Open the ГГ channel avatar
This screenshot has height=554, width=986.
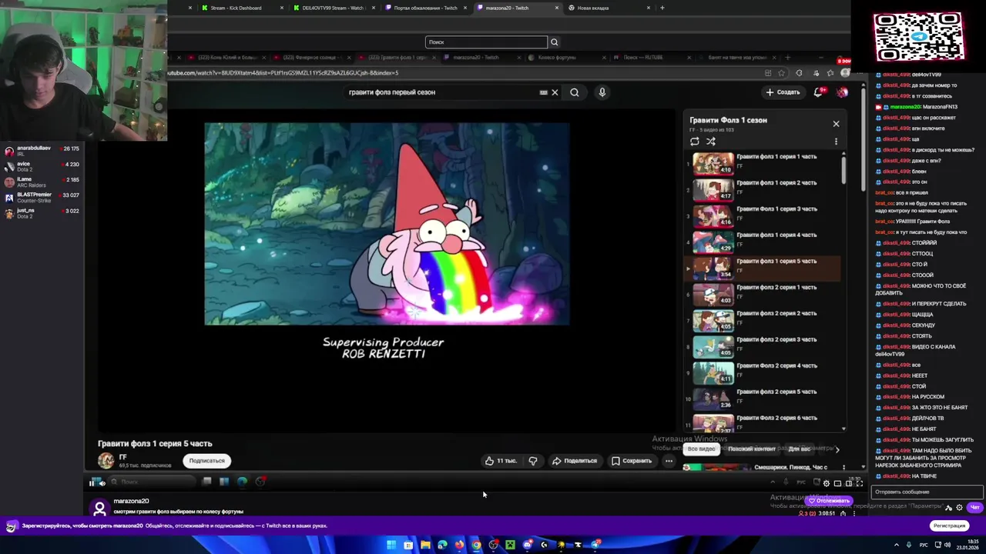tap(106, 460)
